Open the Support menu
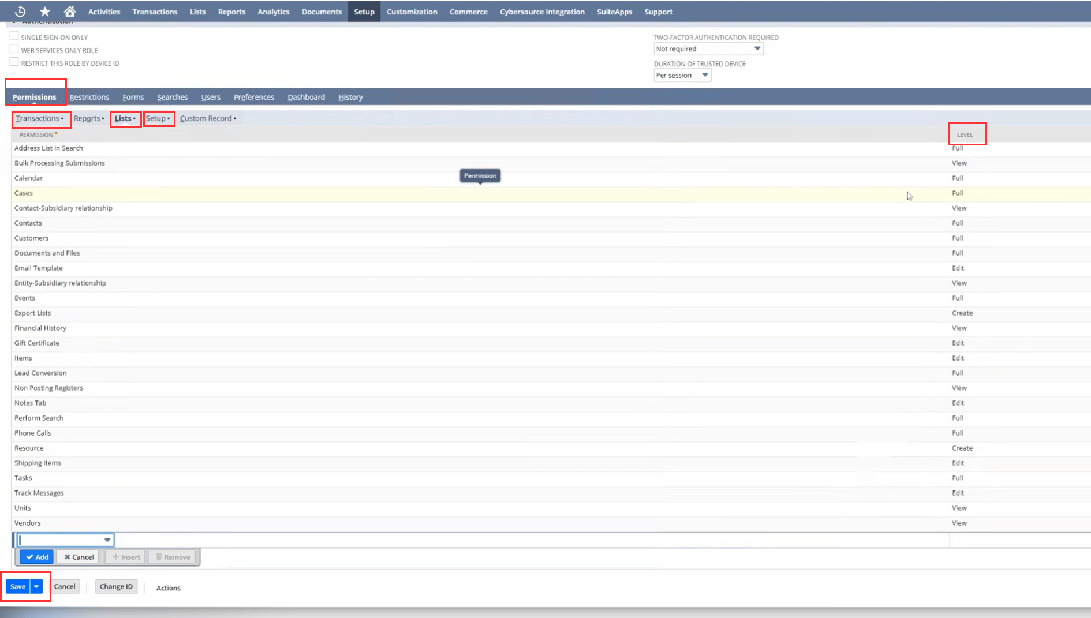This screenshot has height=618, width=1091. tap(659, 12)
